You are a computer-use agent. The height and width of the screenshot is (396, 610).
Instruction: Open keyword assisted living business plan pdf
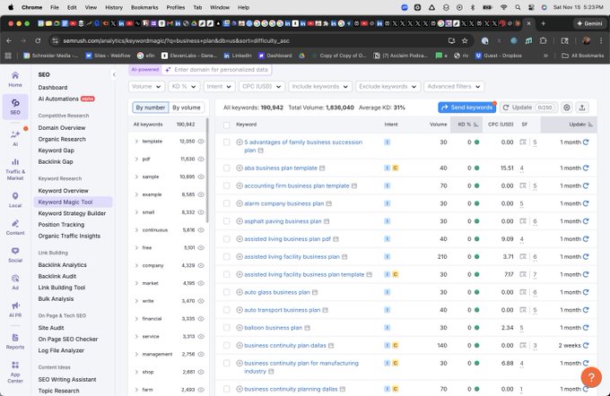(287, 239)
